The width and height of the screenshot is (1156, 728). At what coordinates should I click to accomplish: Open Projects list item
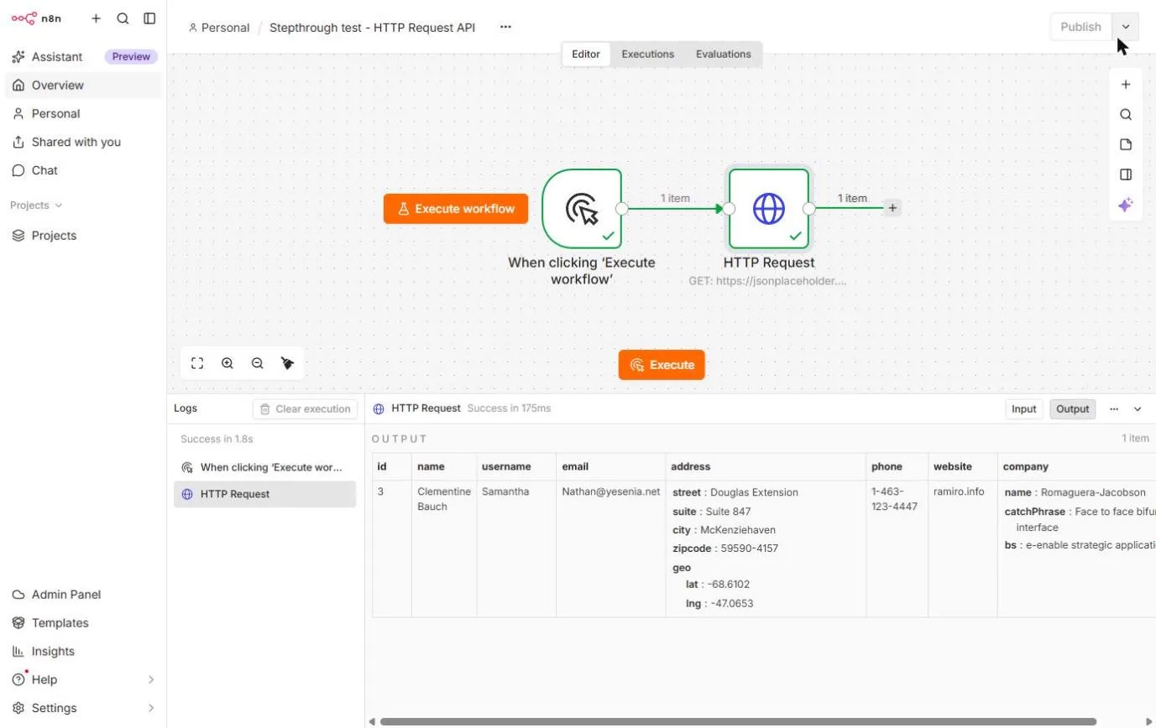(x=83, y=236)
